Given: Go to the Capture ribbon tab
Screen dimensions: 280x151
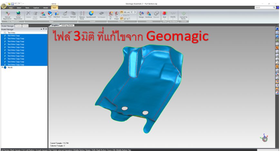Looking at the screenshot, I should point(36,8).
